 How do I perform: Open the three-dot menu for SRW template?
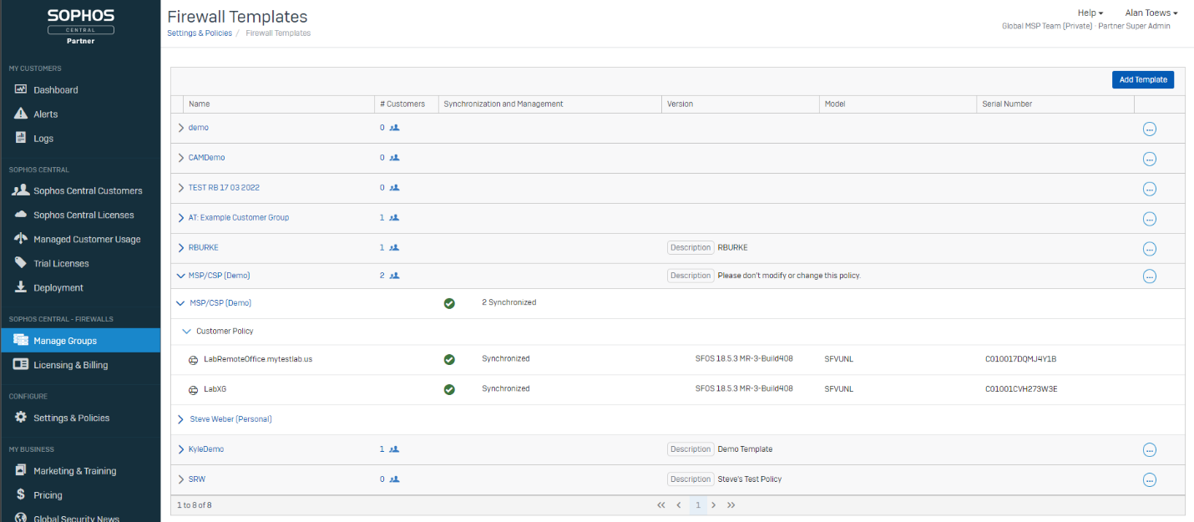click(1149, 479)
